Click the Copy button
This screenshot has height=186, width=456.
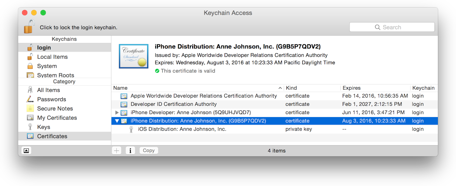(x=149, y=150)
